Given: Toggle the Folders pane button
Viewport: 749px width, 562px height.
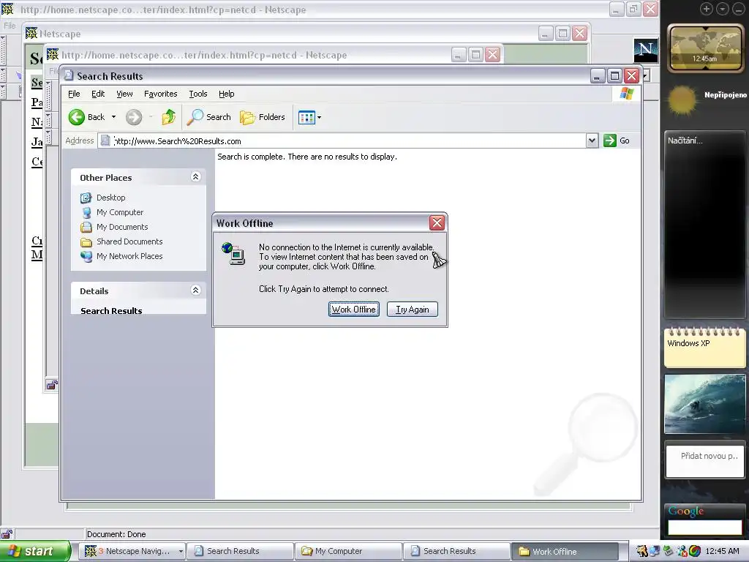Looking at the screenshot, I should click(263, 117).
